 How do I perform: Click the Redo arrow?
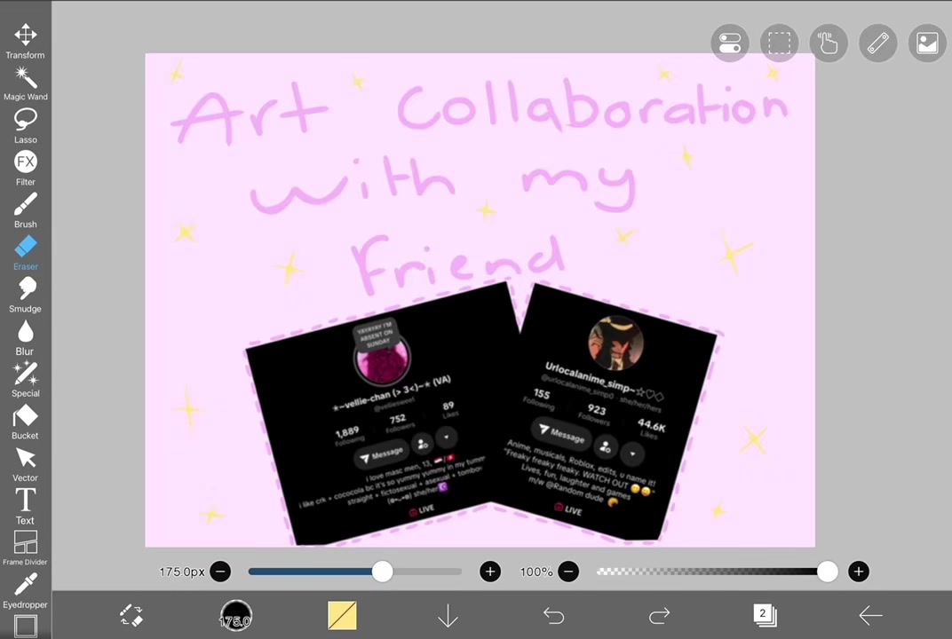(x=659, y=616)
